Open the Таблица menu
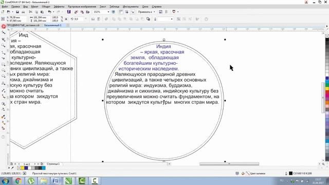This screenshot has height=185, width=329. click(114, 7)
